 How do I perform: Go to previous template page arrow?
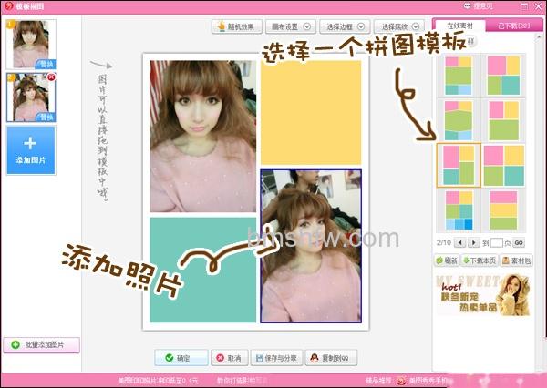(x=460, y=242)
